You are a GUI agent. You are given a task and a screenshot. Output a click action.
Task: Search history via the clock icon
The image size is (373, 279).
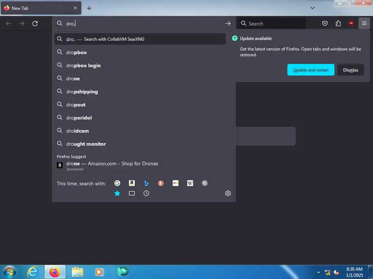pos(146,193)
